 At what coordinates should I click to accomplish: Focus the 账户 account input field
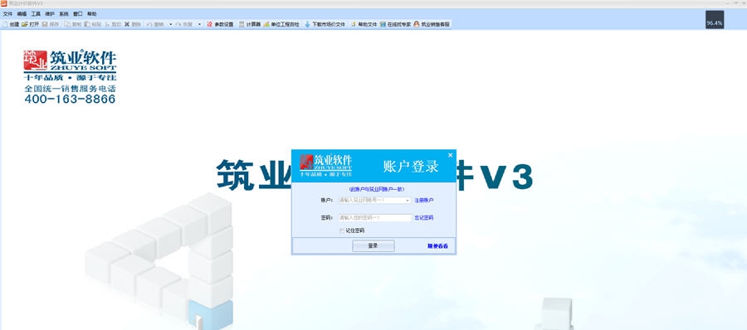pos(375,201)
